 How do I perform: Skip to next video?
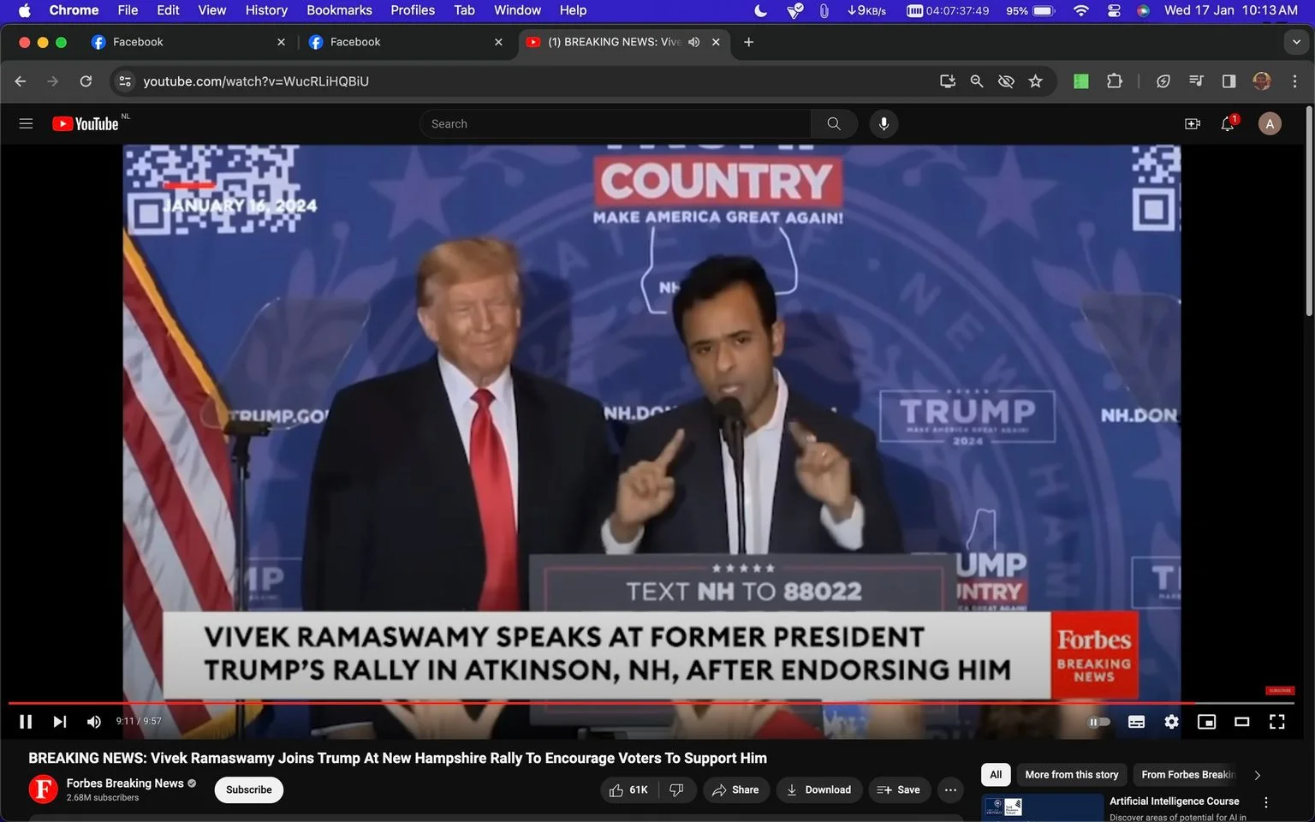coord(59,722)
